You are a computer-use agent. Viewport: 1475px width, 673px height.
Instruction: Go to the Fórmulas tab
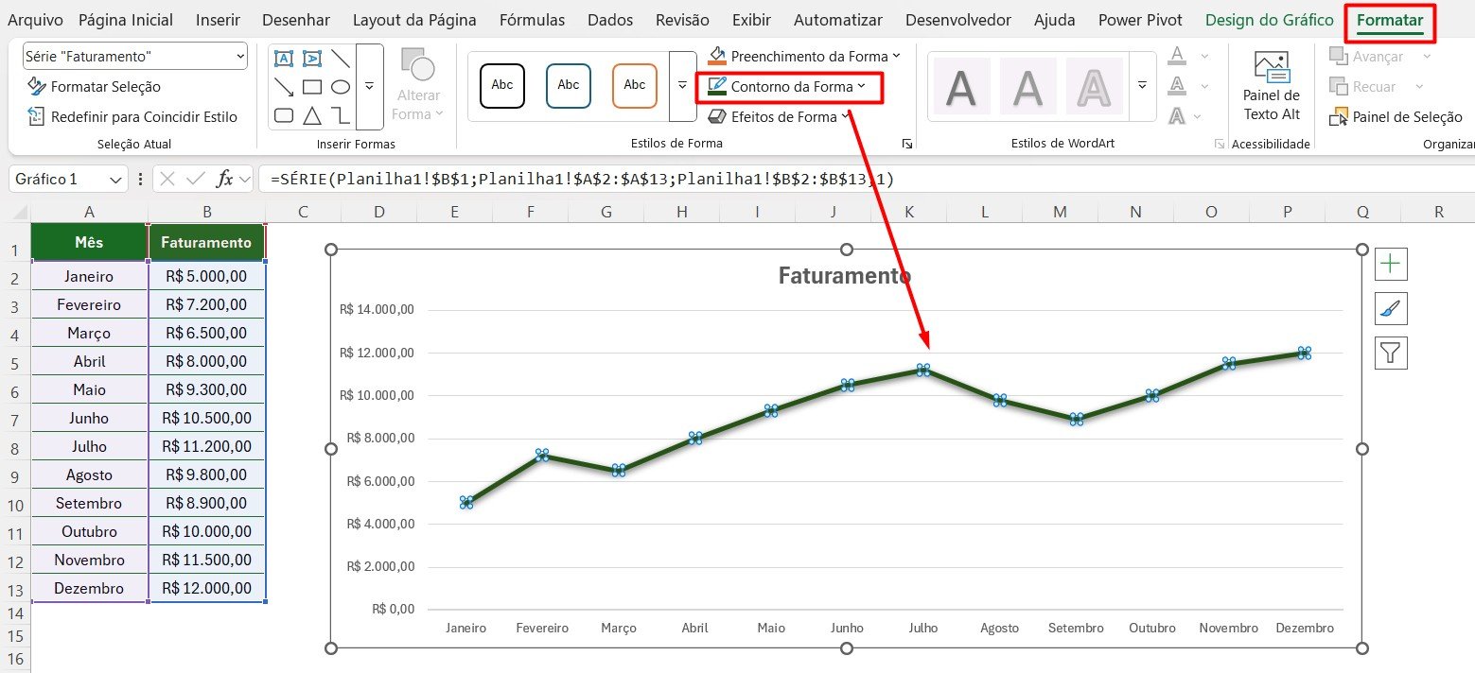[532, 20]
